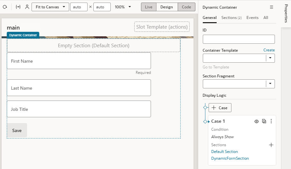Switch to Code mode
The height and width of the screenshot is (169, 291).
(186, 7)
